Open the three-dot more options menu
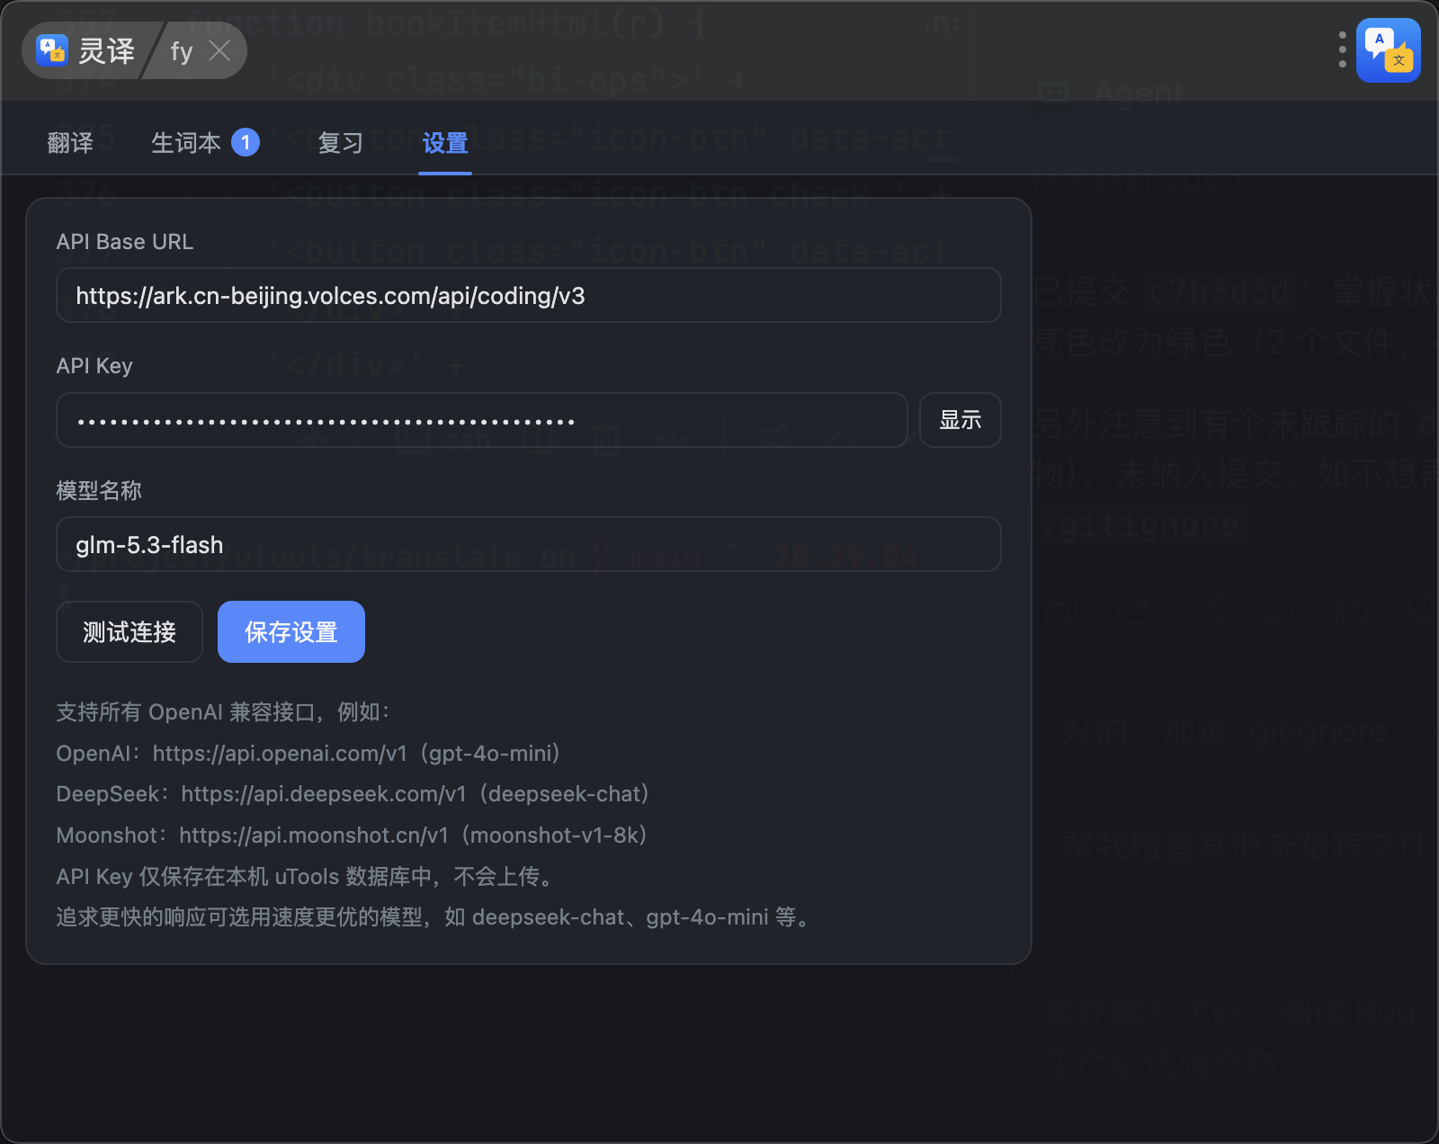The image size is (1439, 1144). pyautogui.click(x=1342, y=50)
